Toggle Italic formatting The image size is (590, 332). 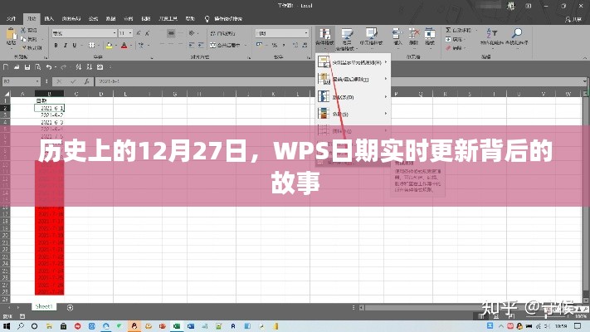pos(65,46)
